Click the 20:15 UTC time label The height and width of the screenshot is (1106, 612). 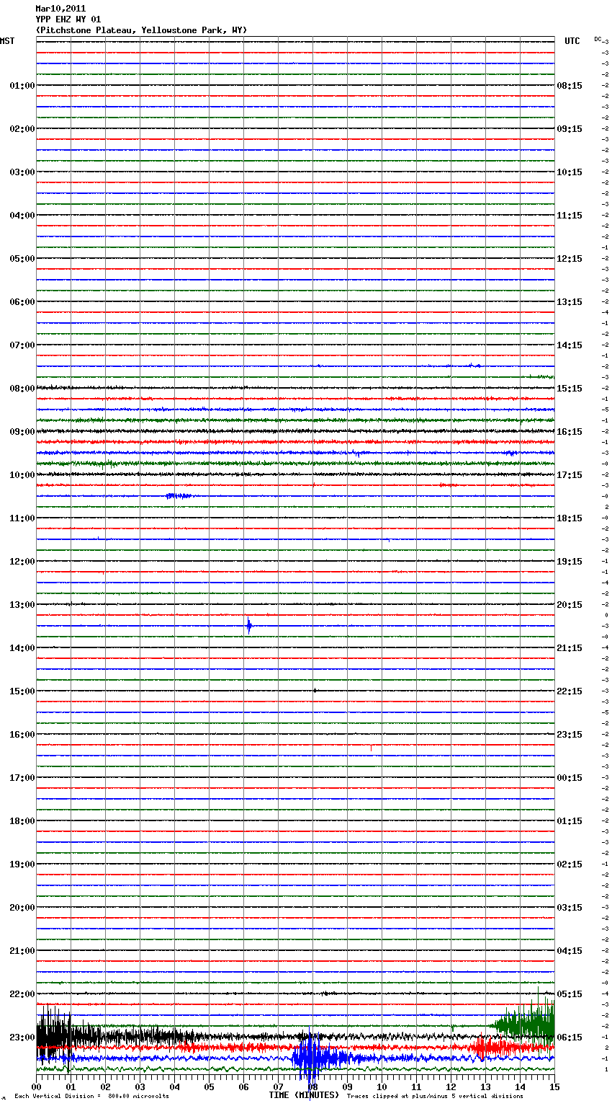[570, 605]
